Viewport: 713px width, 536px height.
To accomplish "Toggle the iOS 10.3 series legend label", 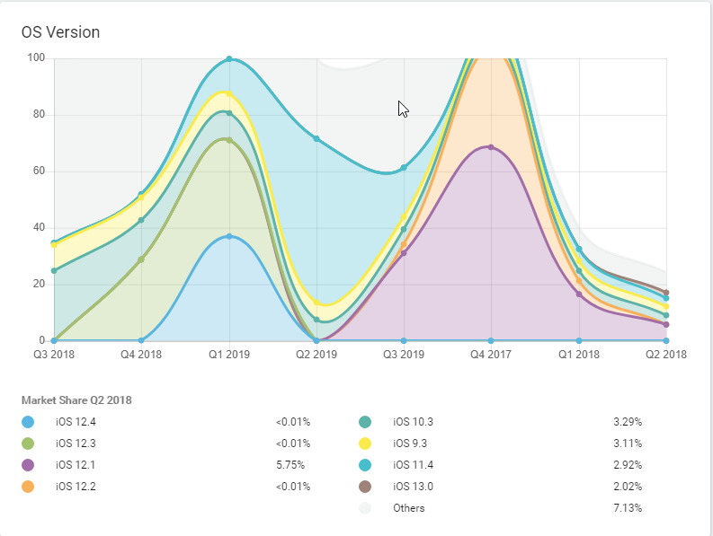I will [x=413, y=421].
